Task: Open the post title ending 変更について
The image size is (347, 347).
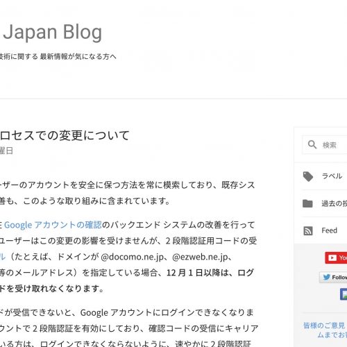Action: tap(65, 135)
